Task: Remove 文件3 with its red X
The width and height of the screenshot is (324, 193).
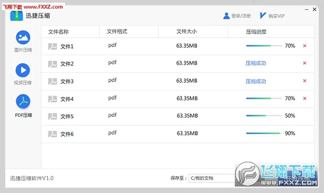Action: (x=305, y=80)
